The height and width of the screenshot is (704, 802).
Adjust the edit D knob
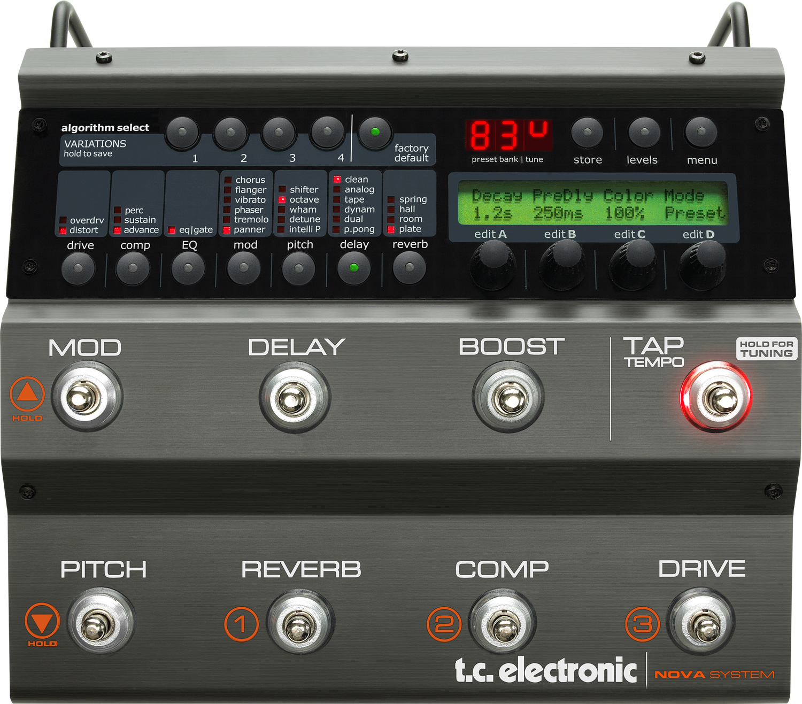point(703,265)
